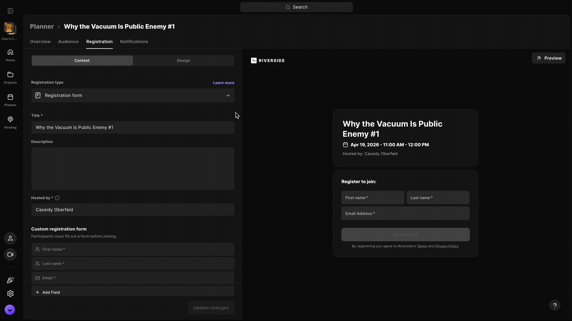
Task: Open Hosting in the sidebar
Action: [10, 123]
